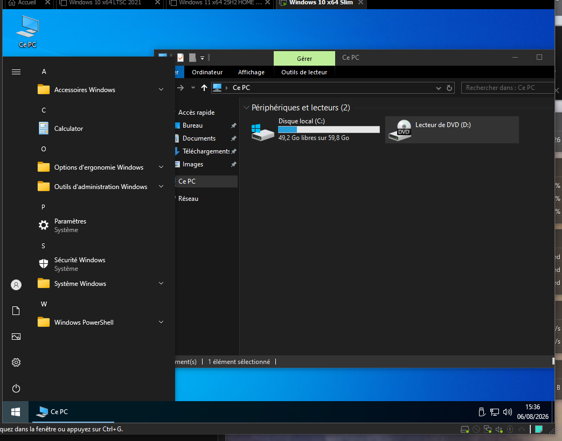
Task: Click the Start menu hamburger icon
Action: (x=16, y=72)
